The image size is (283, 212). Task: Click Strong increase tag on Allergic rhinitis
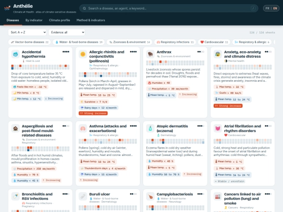point(93,113)
